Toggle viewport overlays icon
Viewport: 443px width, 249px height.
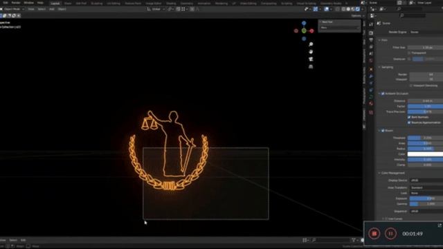click(327, 9)
